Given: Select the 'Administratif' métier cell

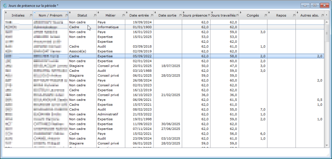Looking at the screenshot, I should pyautogui.click(x=108, y=114).
